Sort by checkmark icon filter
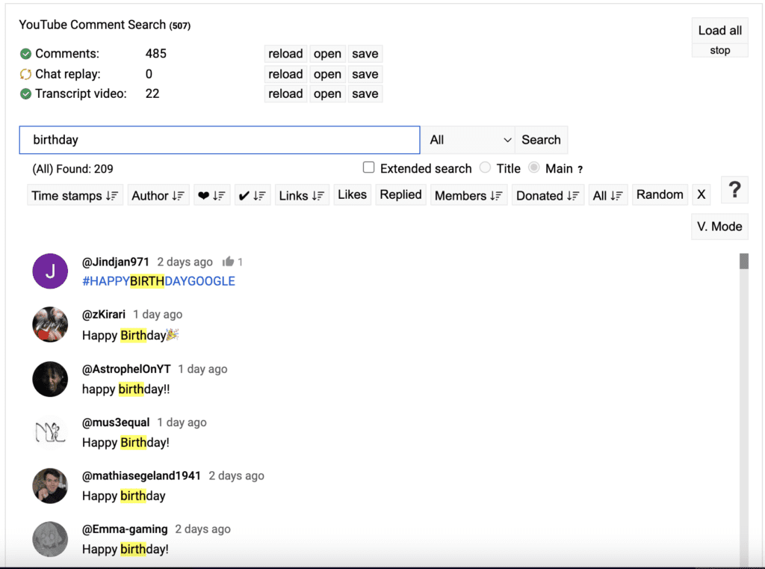765x569 pixels. [253, 195]
